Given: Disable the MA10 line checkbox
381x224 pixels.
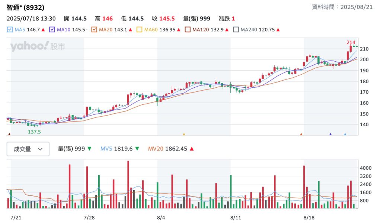Looking at the screenshot, I should pyautogui.click(x=52, y=30).
